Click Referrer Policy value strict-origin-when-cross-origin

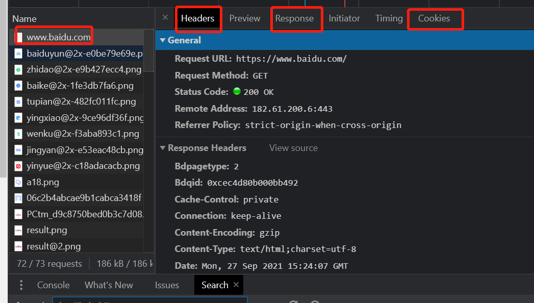pyautogui.click(x=323, y=125)
